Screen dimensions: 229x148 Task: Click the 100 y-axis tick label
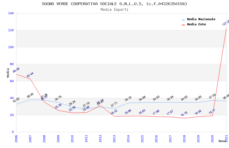click(11, 47)
